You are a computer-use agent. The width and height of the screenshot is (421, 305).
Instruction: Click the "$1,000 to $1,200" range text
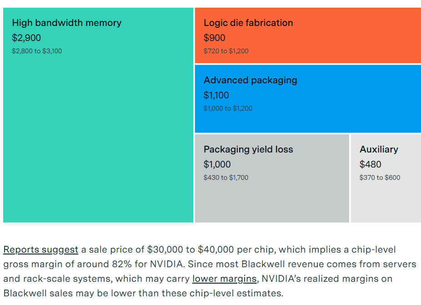[228, 108]
